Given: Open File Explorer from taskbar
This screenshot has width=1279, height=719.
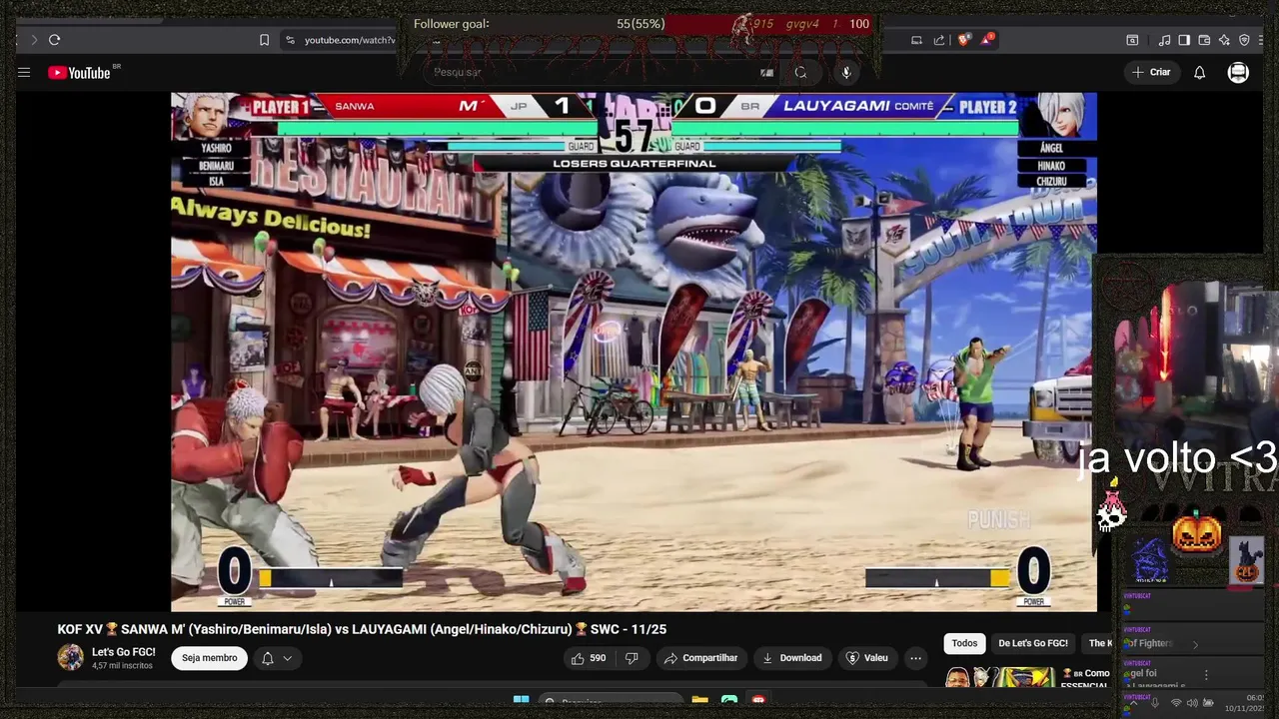Looking at the screenshot, I should tap(699, 700).
